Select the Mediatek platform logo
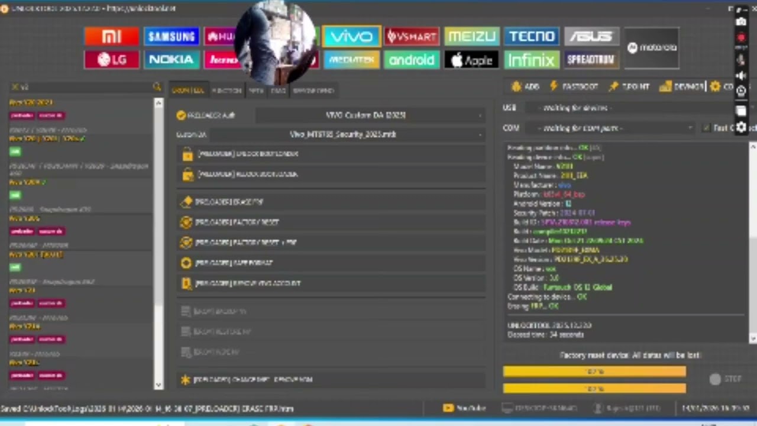This screenshot has width=757, height=426. pos(352,60)
